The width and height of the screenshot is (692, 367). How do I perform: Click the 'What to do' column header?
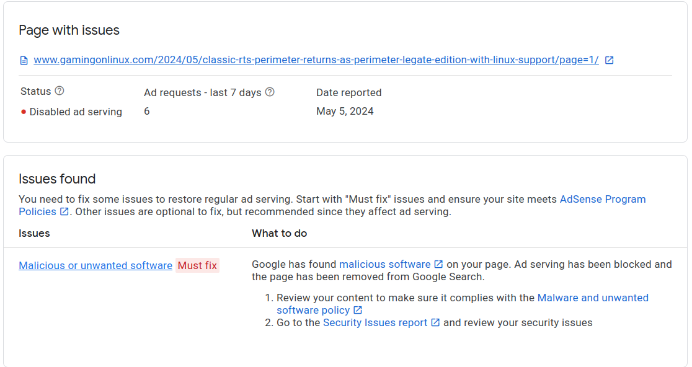coord(279,233)
